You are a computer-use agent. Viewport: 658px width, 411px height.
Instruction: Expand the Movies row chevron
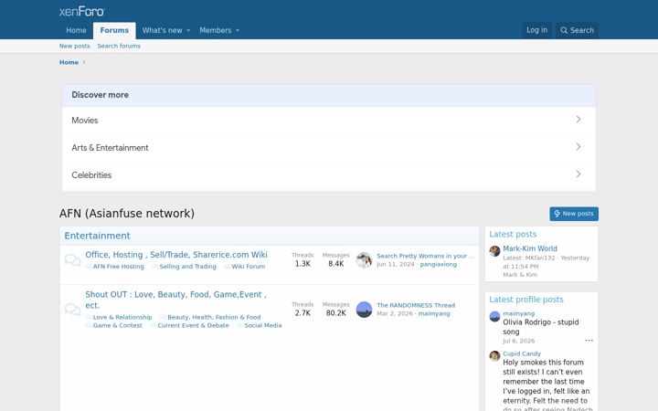(x=578, y=120)
